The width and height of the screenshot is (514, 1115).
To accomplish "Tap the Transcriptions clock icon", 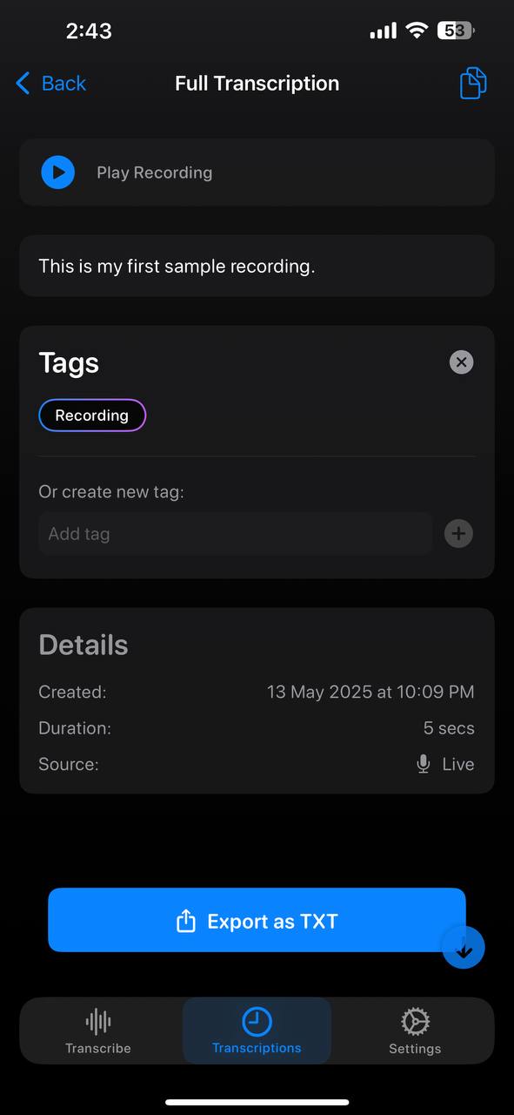I will click(x=257, y=1019).
